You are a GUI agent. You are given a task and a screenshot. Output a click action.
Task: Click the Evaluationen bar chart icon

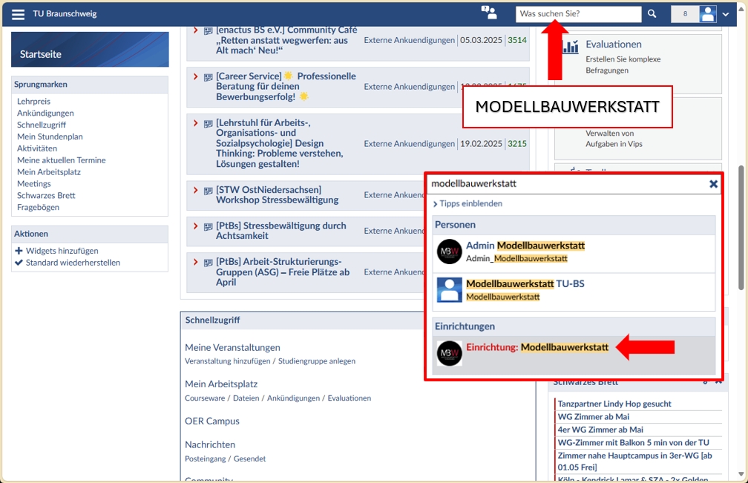pyautogui.click(x=571, y=47)
